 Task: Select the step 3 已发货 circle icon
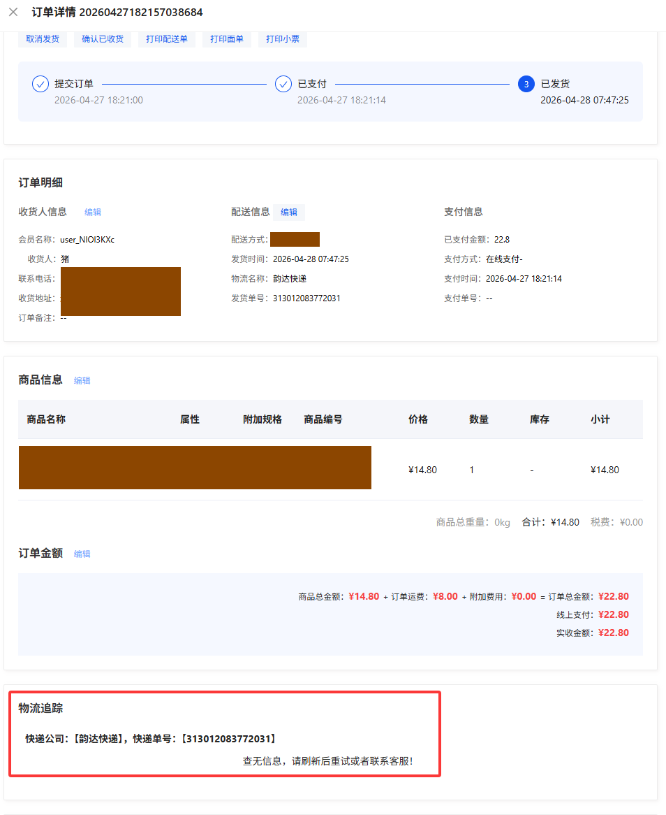click(x=526, y=84)
